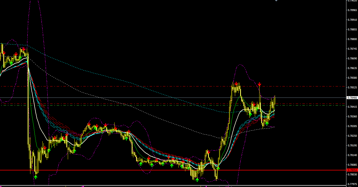Screen dimensions: 358x187
Task: Click the 0.78635 price scale label
Action: (352, 68)
